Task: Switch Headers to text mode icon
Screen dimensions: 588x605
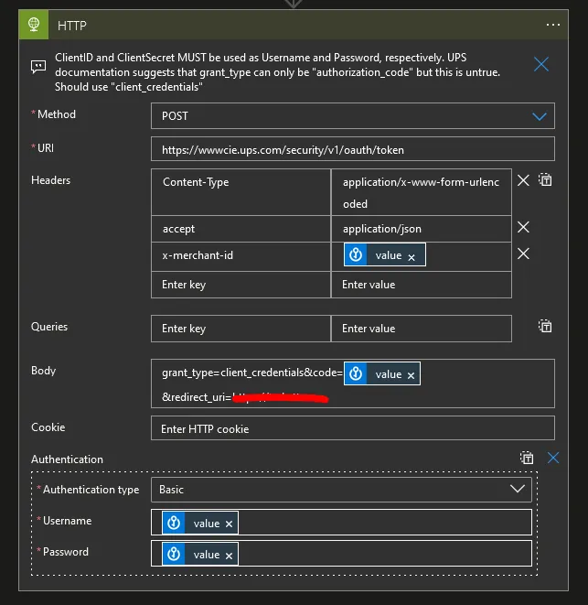Action: click(545, 179)
